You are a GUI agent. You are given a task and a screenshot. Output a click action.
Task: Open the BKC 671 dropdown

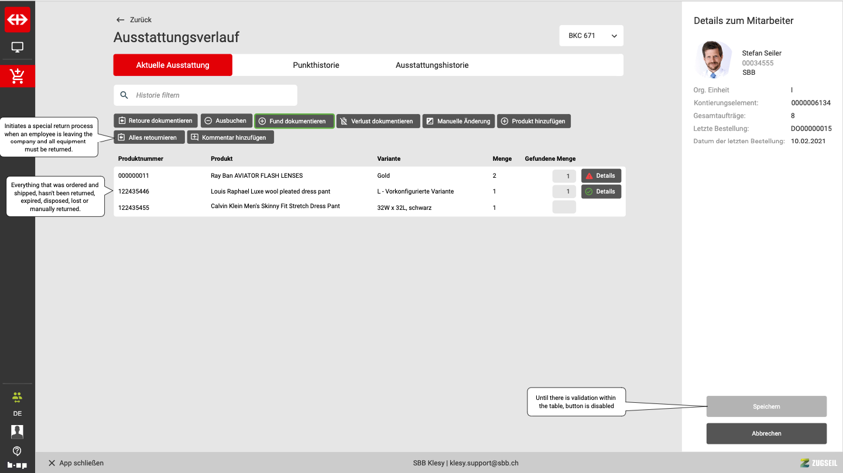591,36
